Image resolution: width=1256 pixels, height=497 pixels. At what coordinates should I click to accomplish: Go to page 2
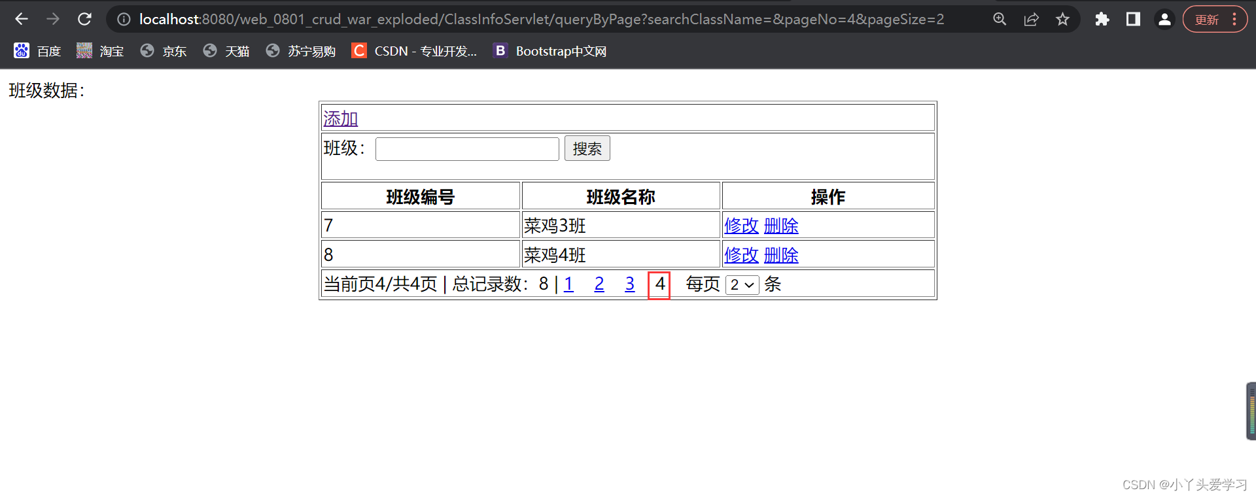(599, 284)
